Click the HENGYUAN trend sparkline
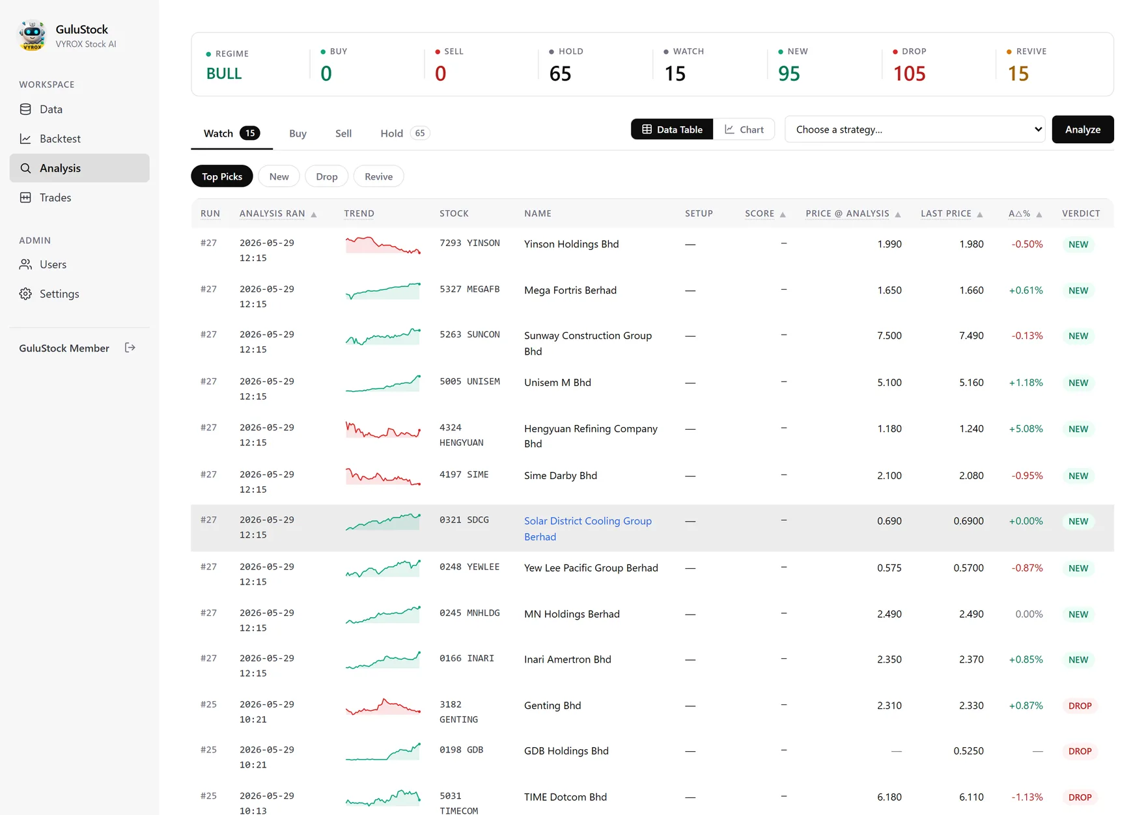Image resolution: width=1146 pixels, height=815 pixels. [383, 429]
